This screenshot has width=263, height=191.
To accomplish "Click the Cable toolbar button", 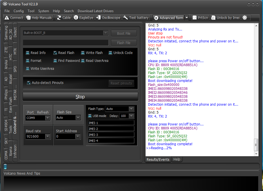I will point(64,18).
